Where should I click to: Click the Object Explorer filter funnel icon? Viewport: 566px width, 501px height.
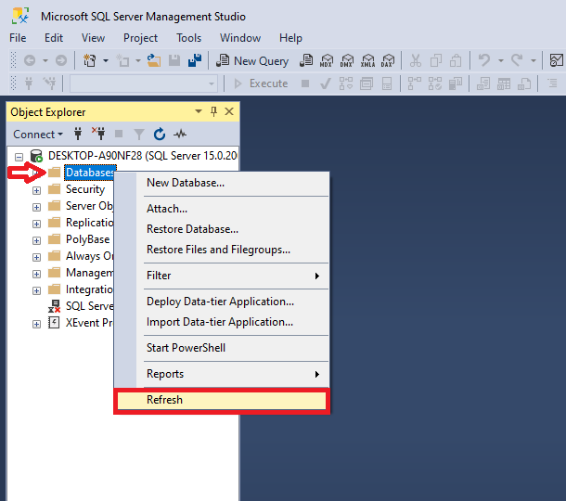pyautogui.click(x=139, y=135)
